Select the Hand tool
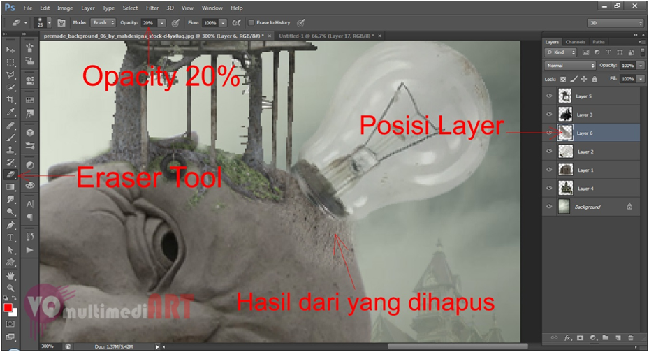 point(10,275)
